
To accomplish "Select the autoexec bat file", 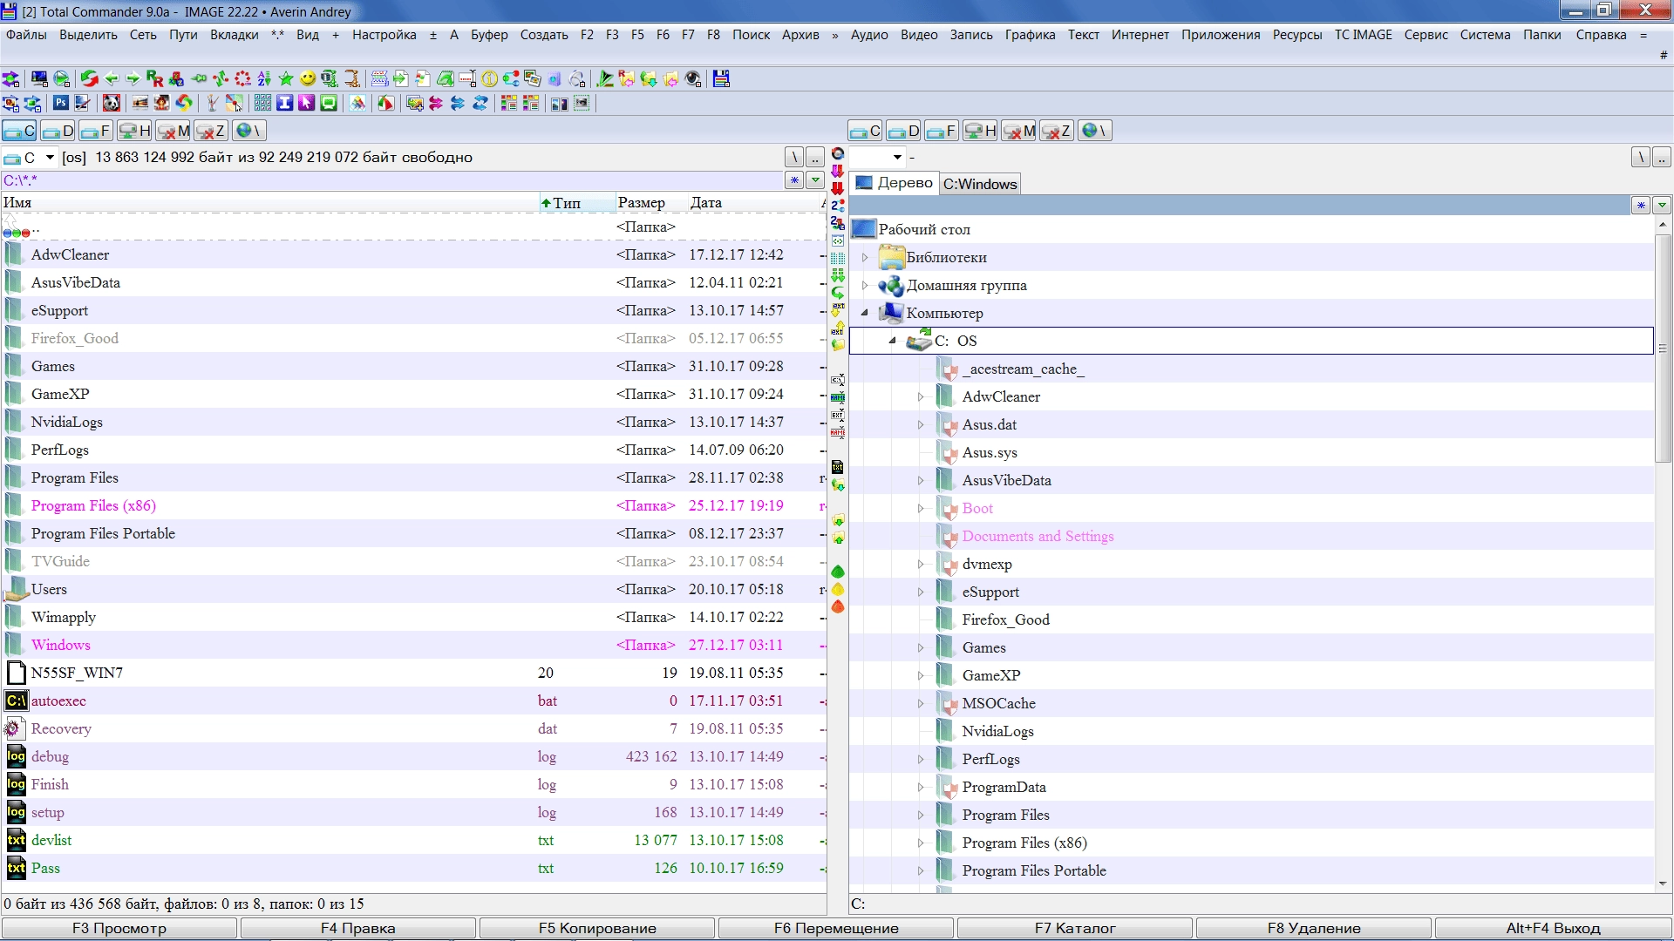I will [413, 701].
